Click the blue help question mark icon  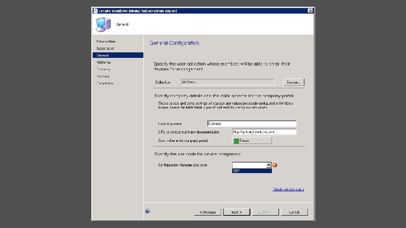[147, 211]
